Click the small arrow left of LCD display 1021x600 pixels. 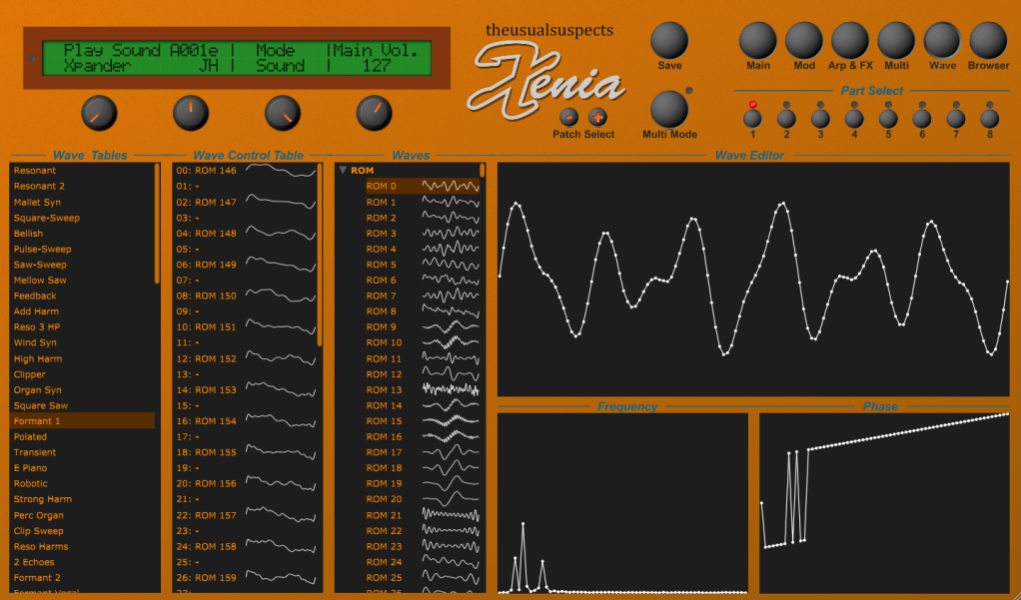pos(32,58)
